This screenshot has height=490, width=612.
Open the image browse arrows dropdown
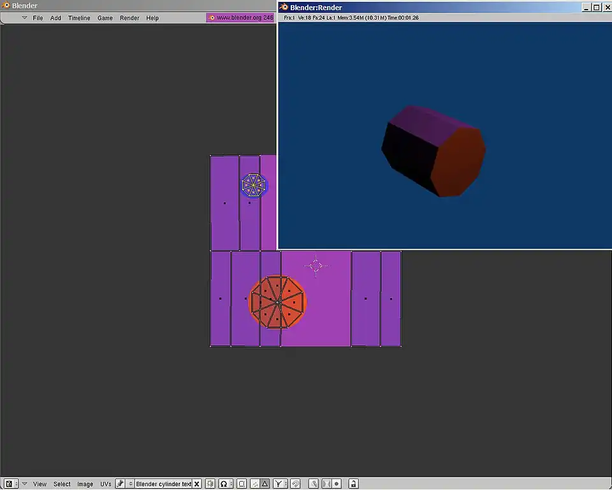pos(131,484)
